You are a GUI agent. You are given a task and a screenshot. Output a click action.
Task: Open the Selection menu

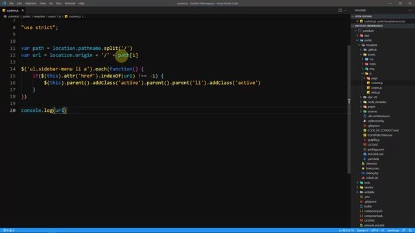point(30,3)
